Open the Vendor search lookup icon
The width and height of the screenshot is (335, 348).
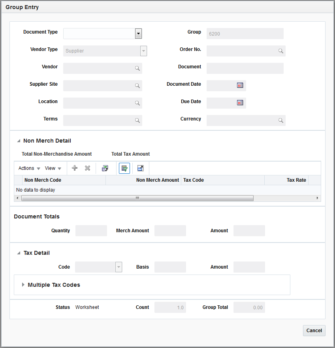tap(137, 68)
